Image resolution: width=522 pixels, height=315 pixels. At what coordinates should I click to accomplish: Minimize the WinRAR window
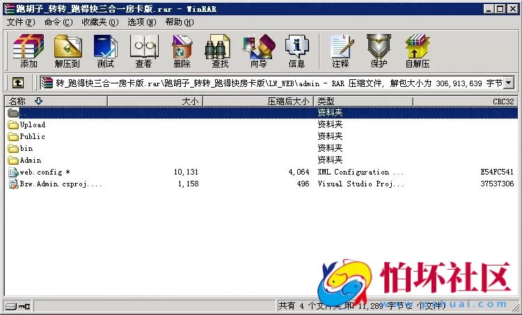point(489,9)
